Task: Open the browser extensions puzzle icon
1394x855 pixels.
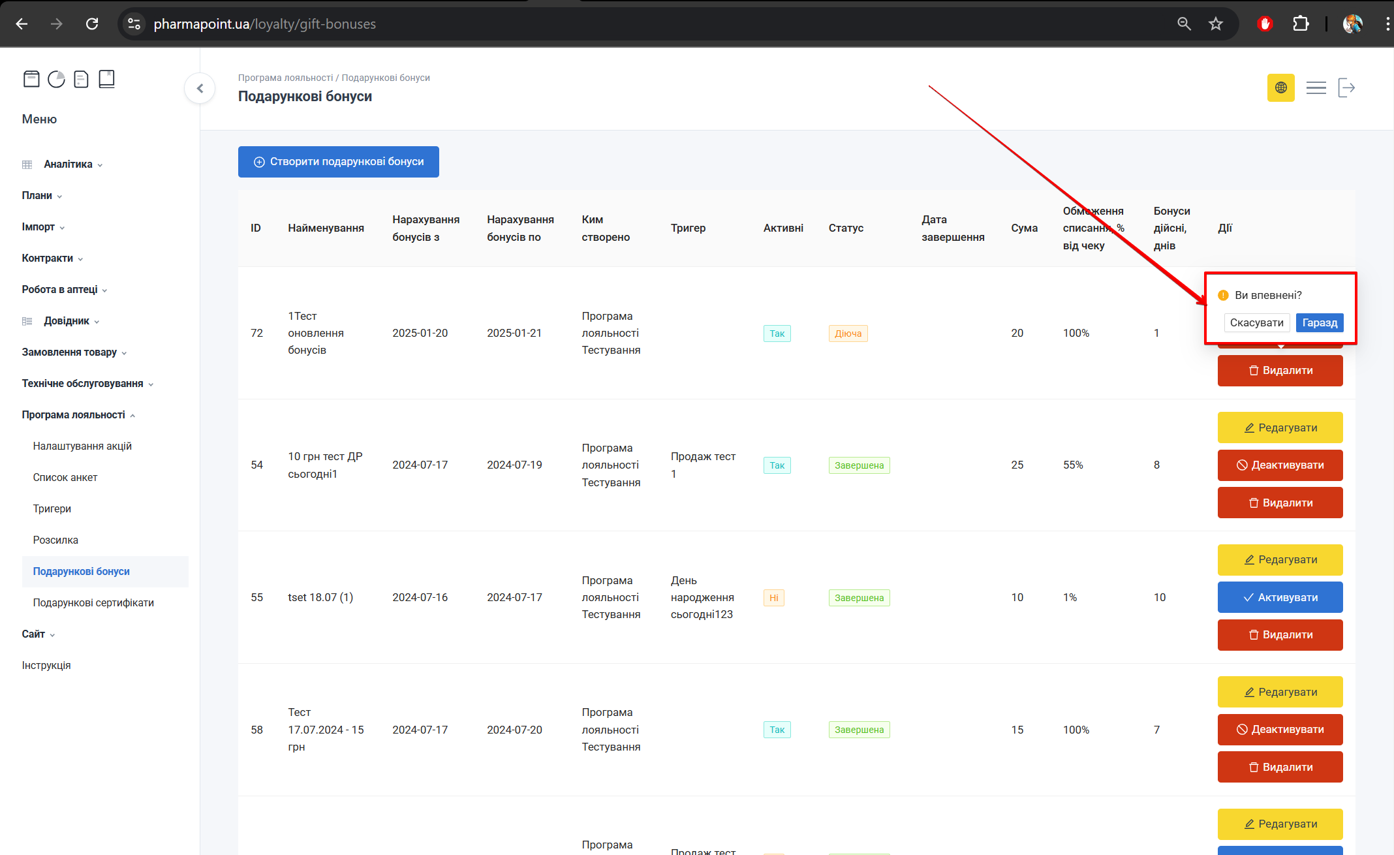Action: (x=1300, y=24)
